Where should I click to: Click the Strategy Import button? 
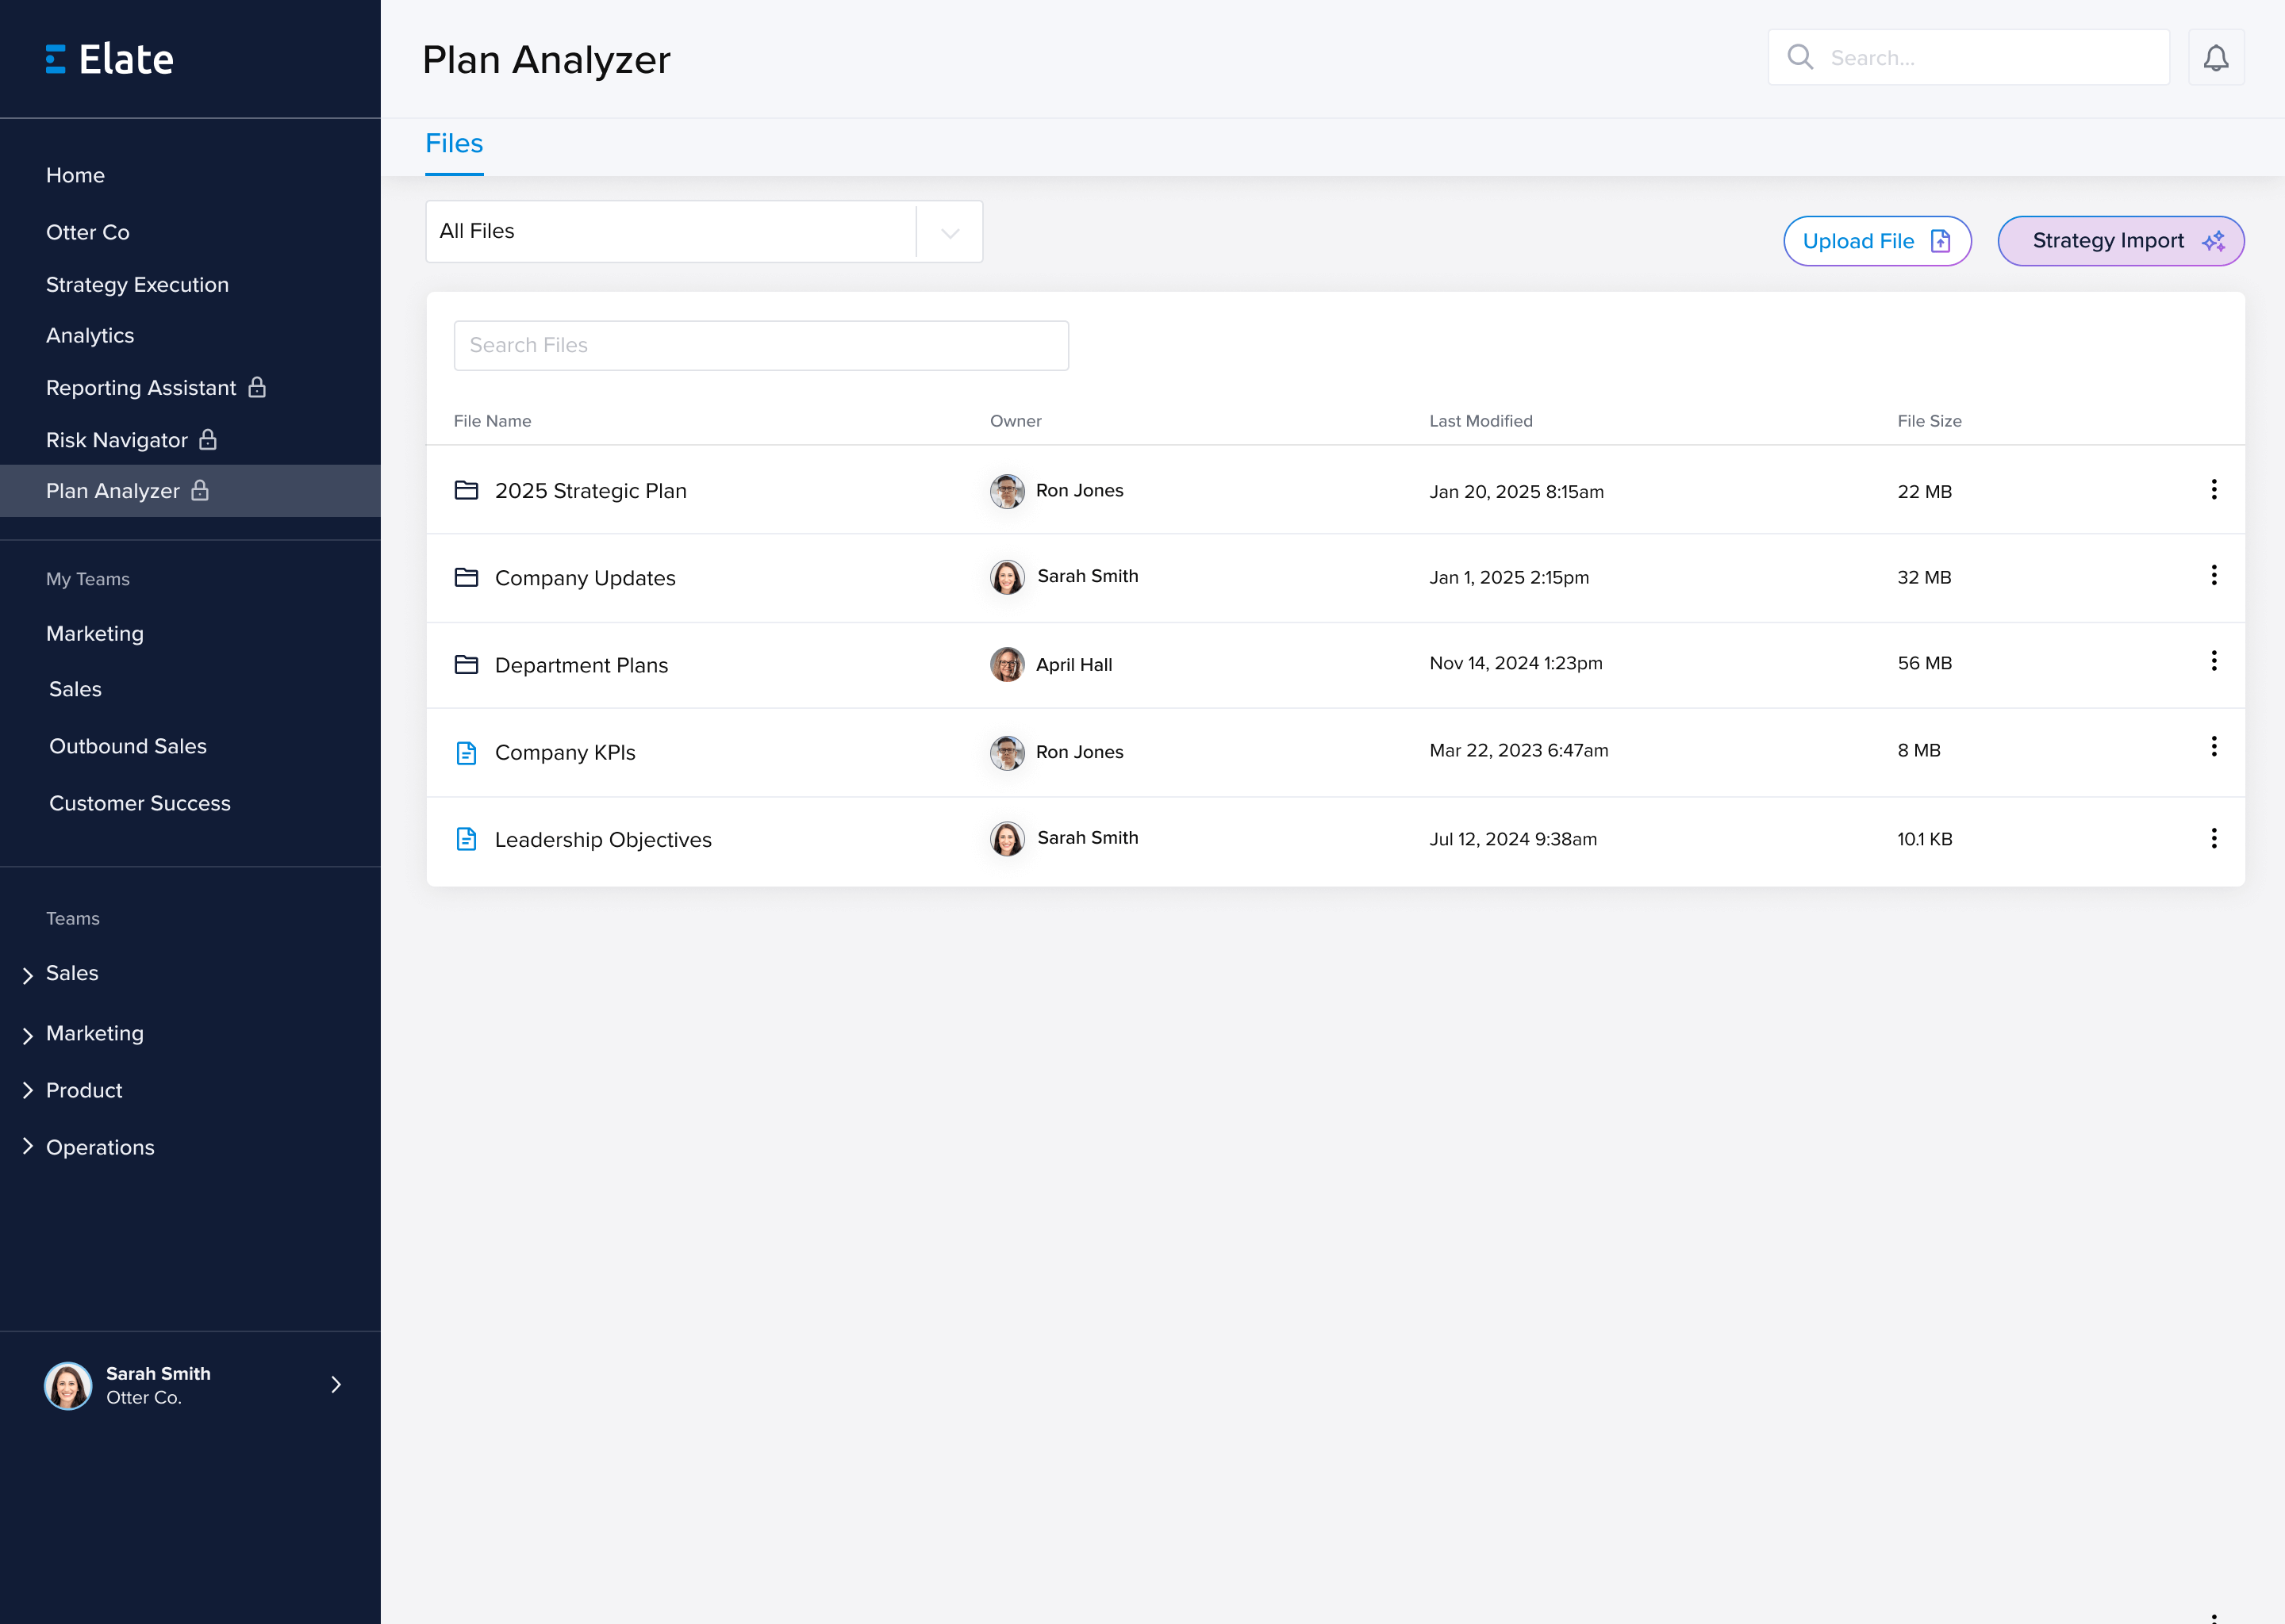[2120, 241]
